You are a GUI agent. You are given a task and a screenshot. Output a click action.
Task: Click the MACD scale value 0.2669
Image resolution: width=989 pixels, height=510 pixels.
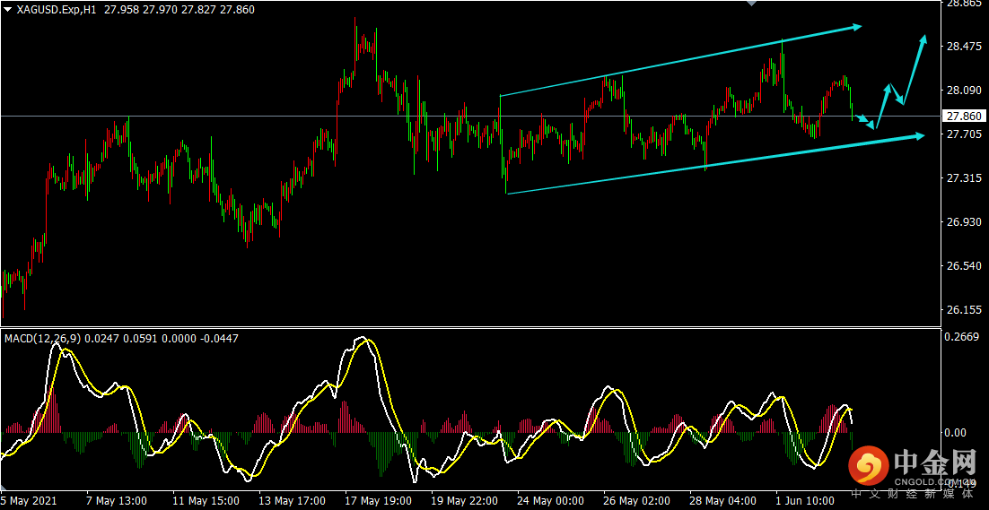click(962, 338)
